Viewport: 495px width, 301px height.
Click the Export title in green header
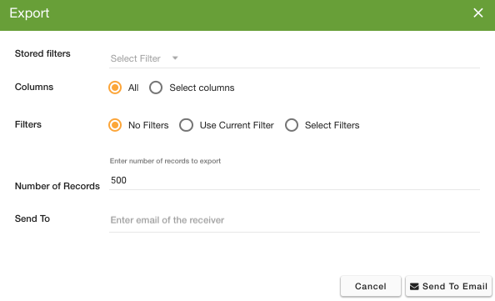(x=29, y=13)
